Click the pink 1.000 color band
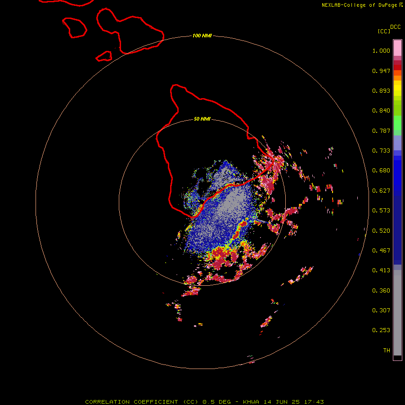 397,48
